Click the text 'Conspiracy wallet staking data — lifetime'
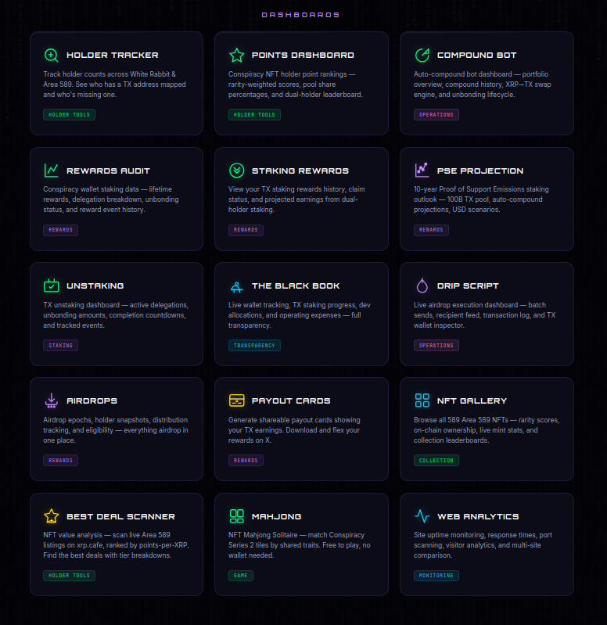 pyautogui.click(x=108, y=189)
